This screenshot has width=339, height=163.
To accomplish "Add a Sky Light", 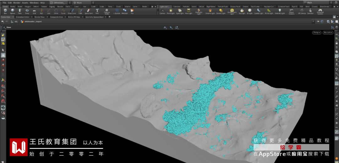I will (242, 11).
